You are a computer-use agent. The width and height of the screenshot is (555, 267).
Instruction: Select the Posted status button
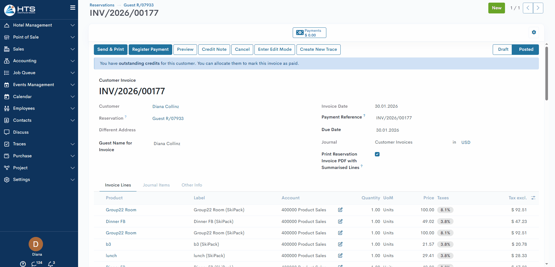click(526, 50)
